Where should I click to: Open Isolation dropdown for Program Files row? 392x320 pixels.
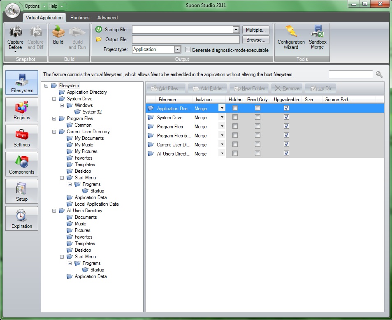(222, 126)
